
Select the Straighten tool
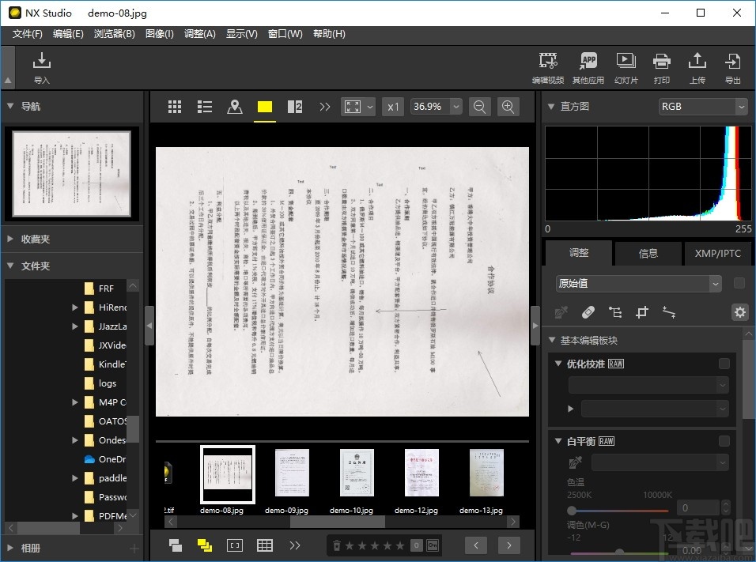(668, 312)
